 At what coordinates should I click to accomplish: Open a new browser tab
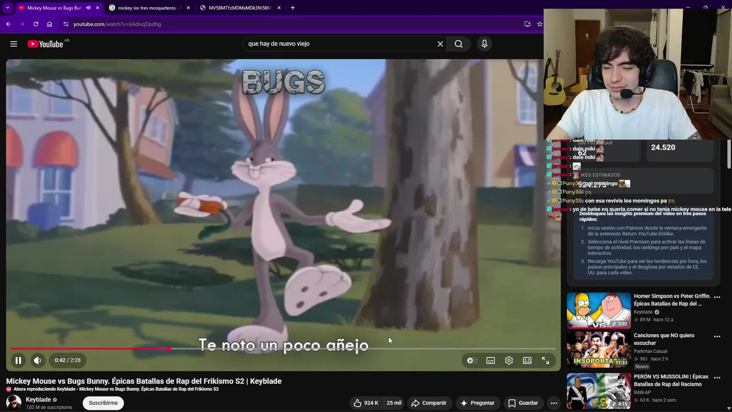293,8
